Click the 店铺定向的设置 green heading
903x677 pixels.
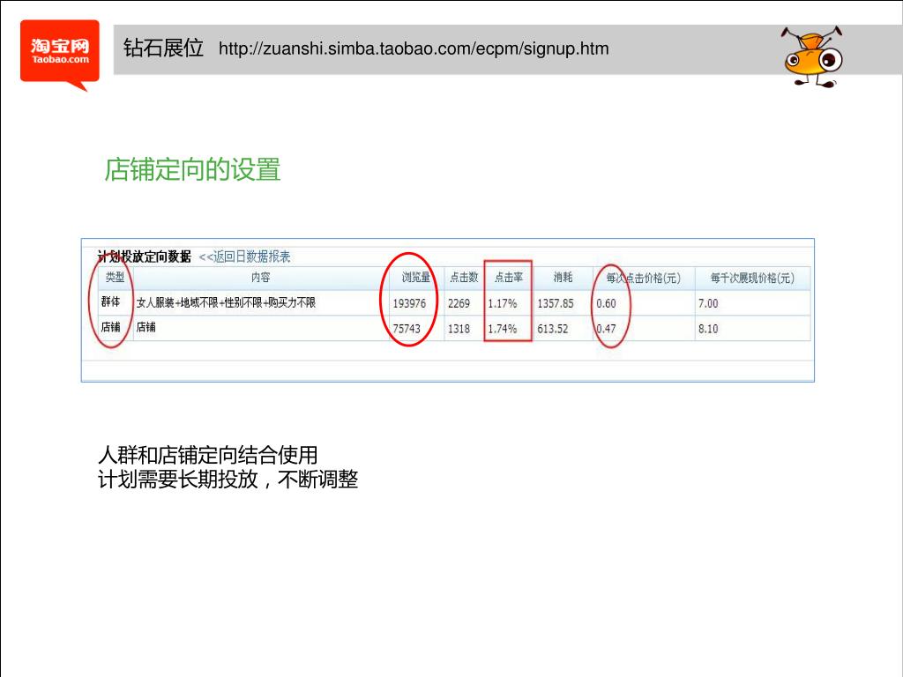(192, 170)
